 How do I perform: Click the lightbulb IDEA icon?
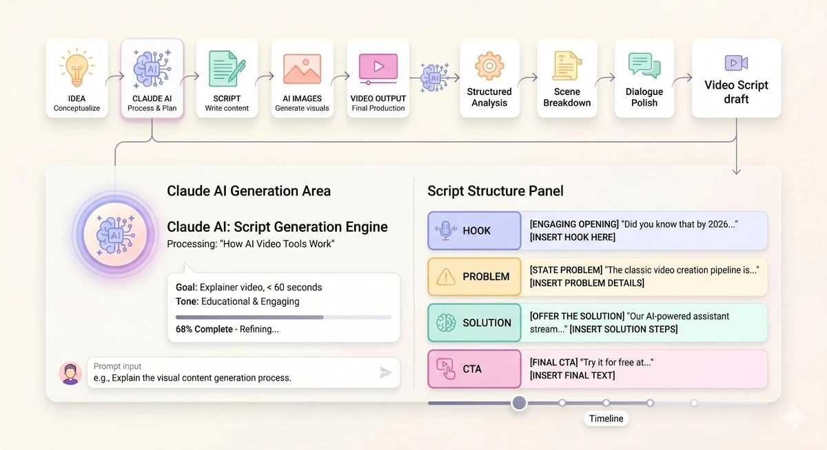pos(76,69)
